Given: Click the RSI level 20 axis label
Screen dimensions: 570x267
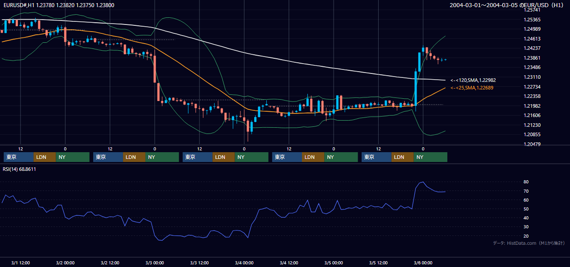Looking at the screenshot, I should [x=526, y=236].
